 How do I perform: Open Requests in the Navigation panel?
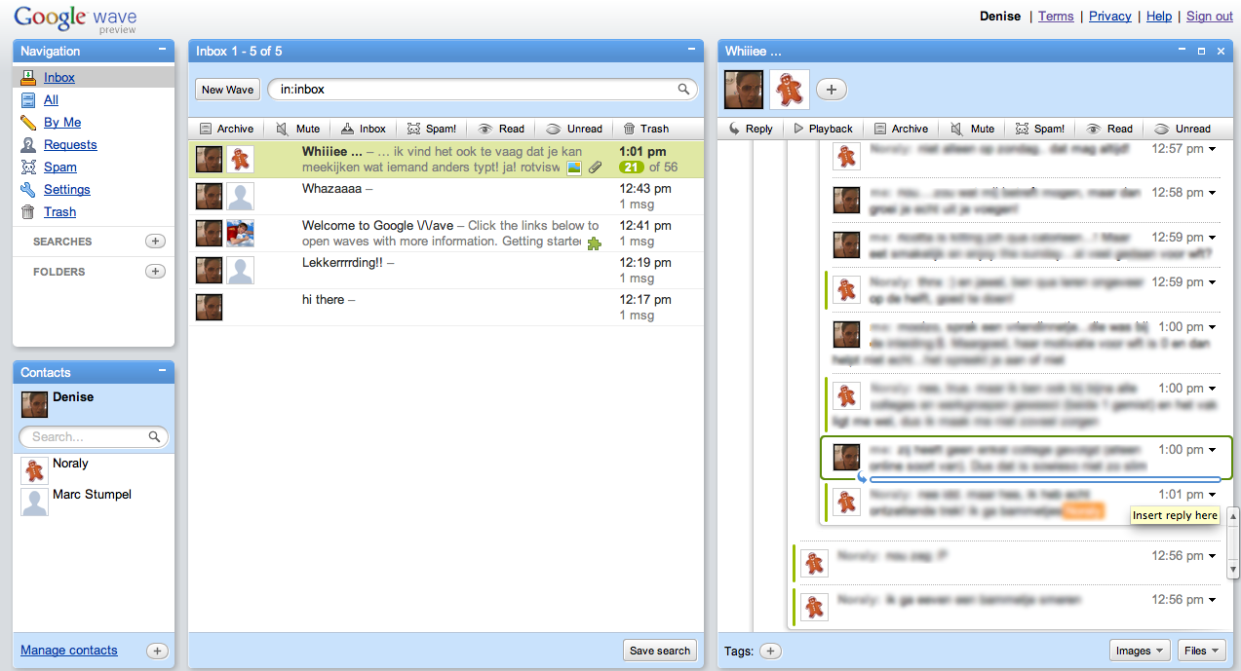point(70,145)
